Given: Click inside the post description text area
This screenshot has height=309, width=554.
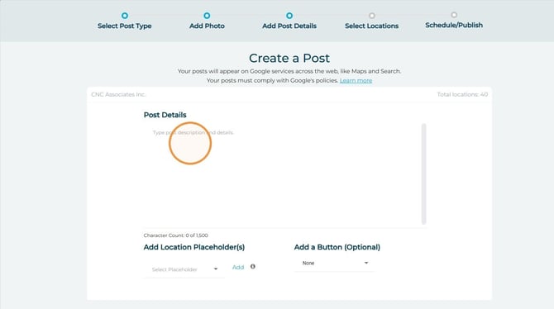Looking at the screenshot, I should (282, 175).
